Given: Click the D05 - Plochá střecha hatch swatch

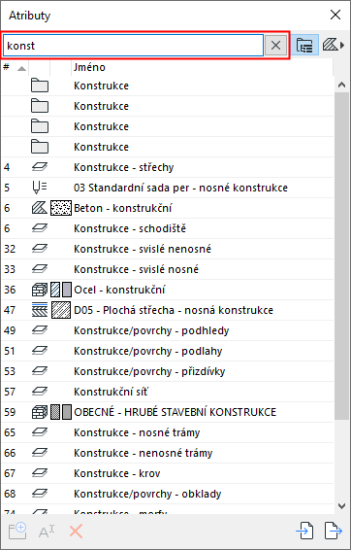Looking at the screenshot, I should coord(61,310).
